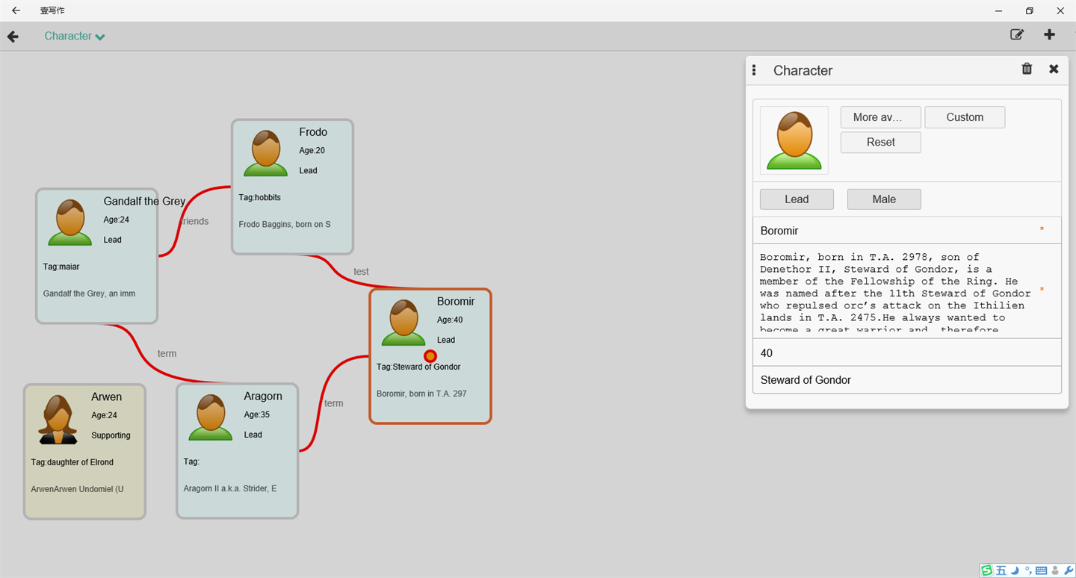Restore down the application window
Image resolution: width=1076 pixels, height=578 pixels.
[x=1030, y=10]
